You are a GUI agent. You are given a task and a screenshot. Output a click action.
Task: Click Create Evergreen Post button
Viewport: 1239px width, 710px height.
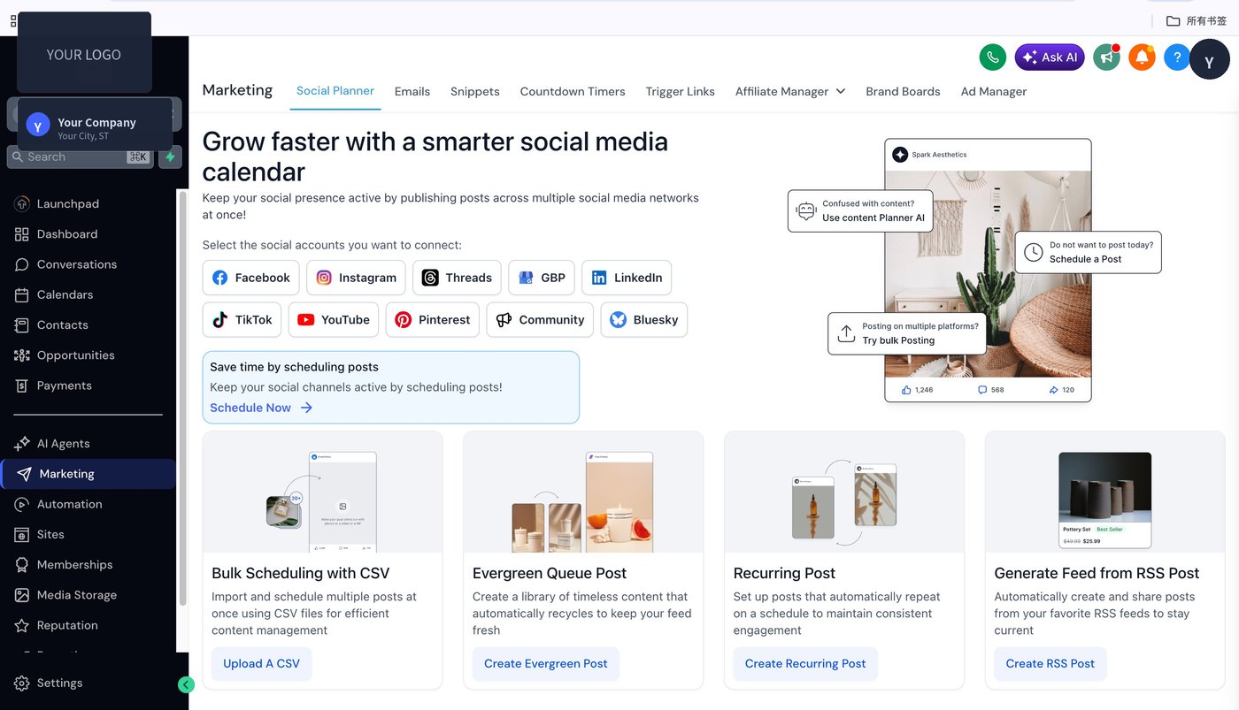coord(546,664)
